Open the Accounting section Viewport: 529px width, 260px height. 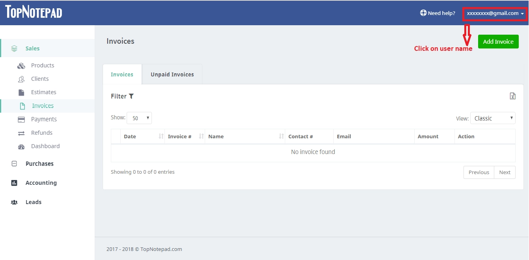coord(41,182)
